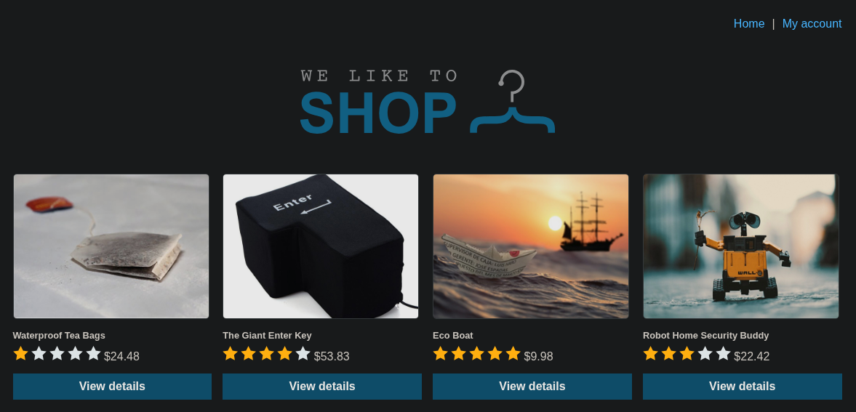The width and height of the screenshot is (856, 412).
Task: View details for Eco Boat
Action: 532,387
